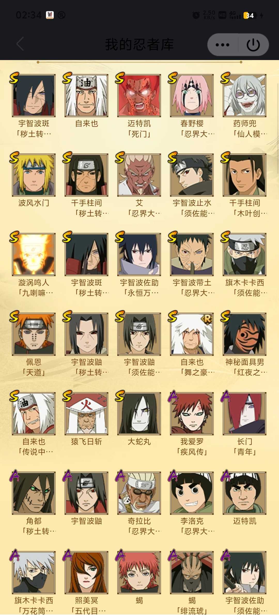Open 艾 Raikage ninja portrait

[139, 175]
